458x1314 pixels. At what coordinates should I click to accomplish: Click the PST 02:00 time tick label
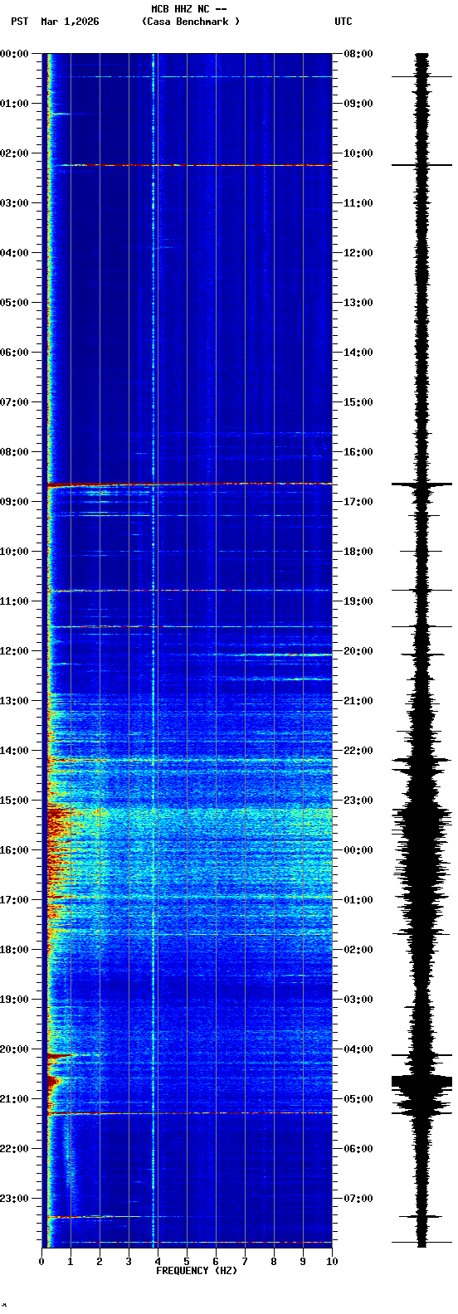tap(13, 153)
